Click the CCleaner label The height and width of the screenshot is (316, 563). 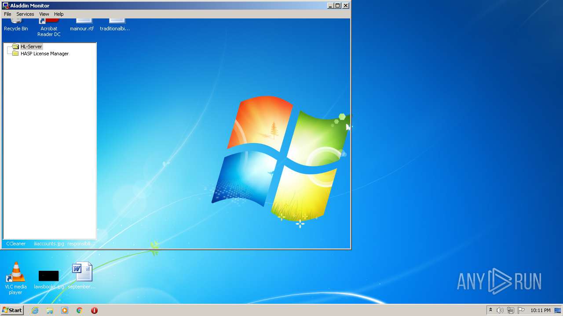(x=16, y=244)
